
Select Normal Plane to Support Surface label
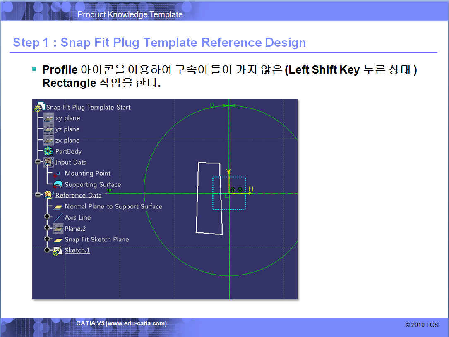tap(113, 206)
